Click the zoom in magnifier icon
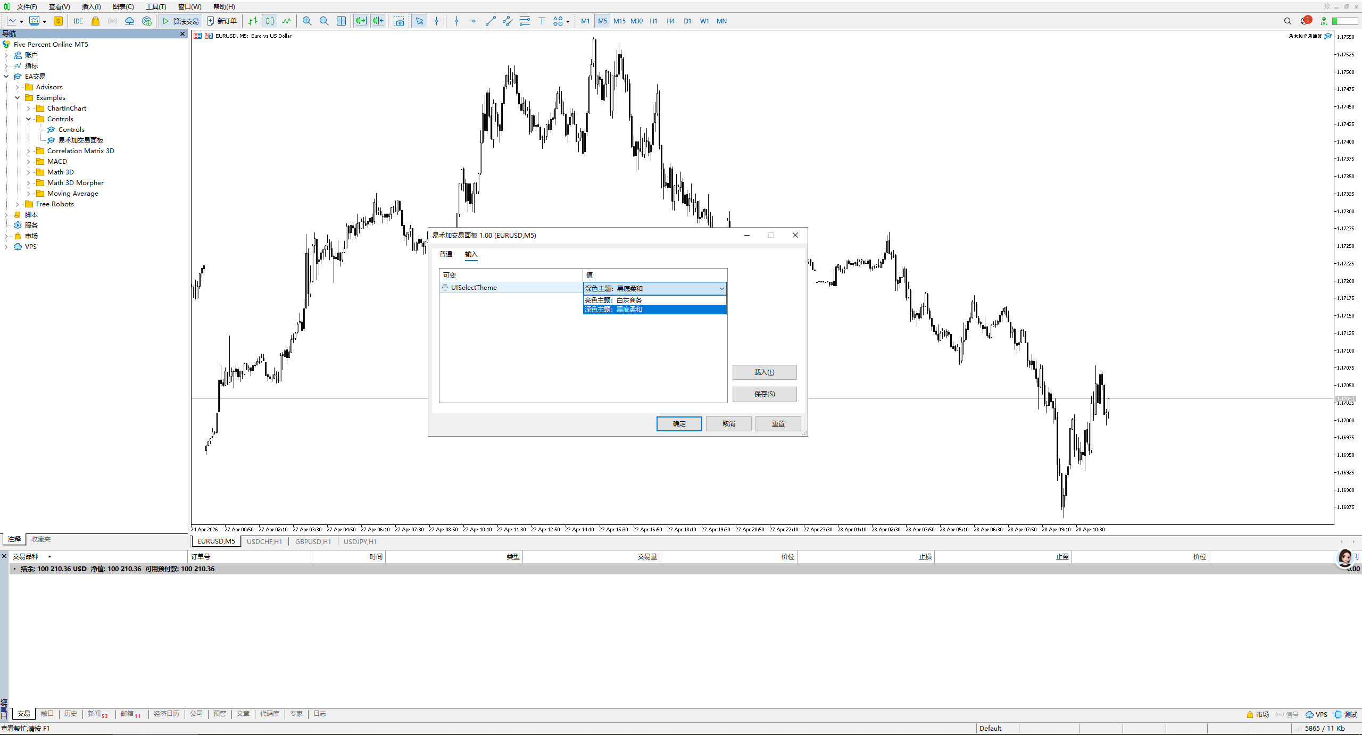Viewport: 1362px width, 735px height. coord(307,21)
